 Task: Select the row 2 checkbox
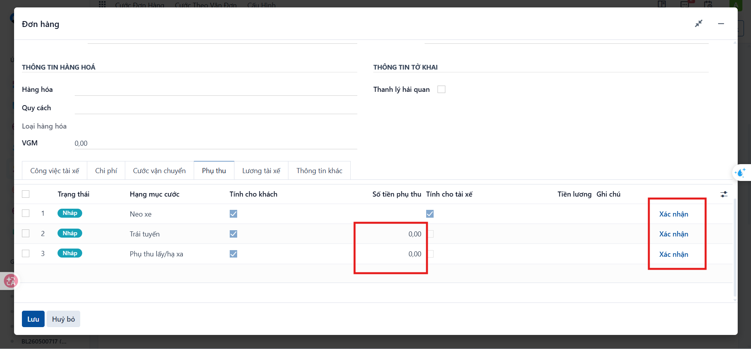point(26,233)
